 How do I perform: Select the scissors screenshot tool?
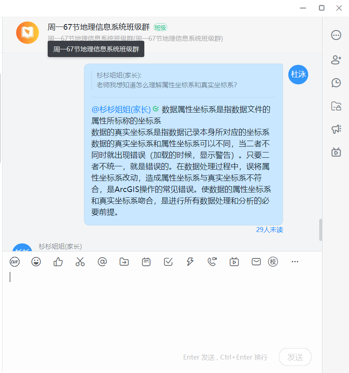[80, 262]
